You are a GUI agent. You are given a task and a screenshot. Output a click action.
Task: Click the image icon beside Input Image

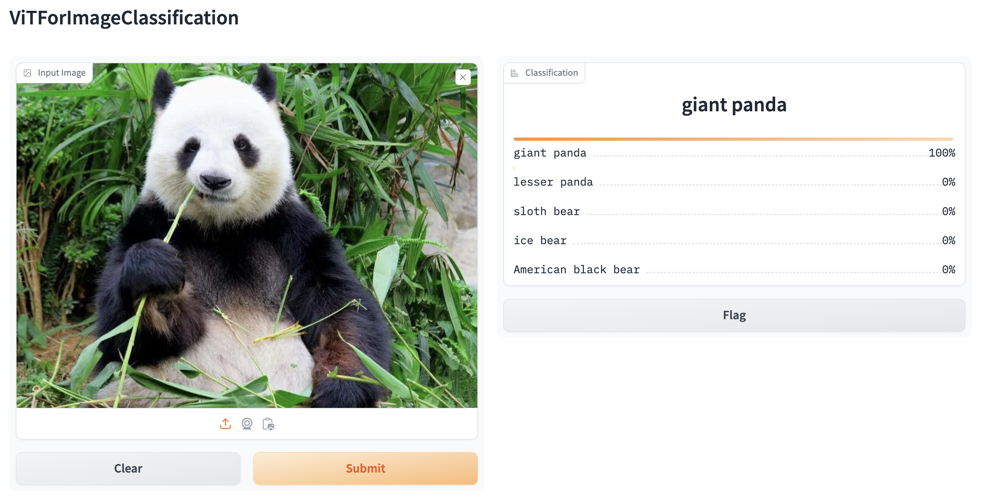(27, 73)
